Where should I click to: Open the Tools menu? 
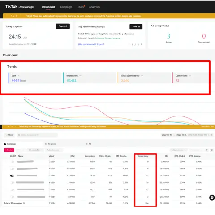[x=81, y=7]
